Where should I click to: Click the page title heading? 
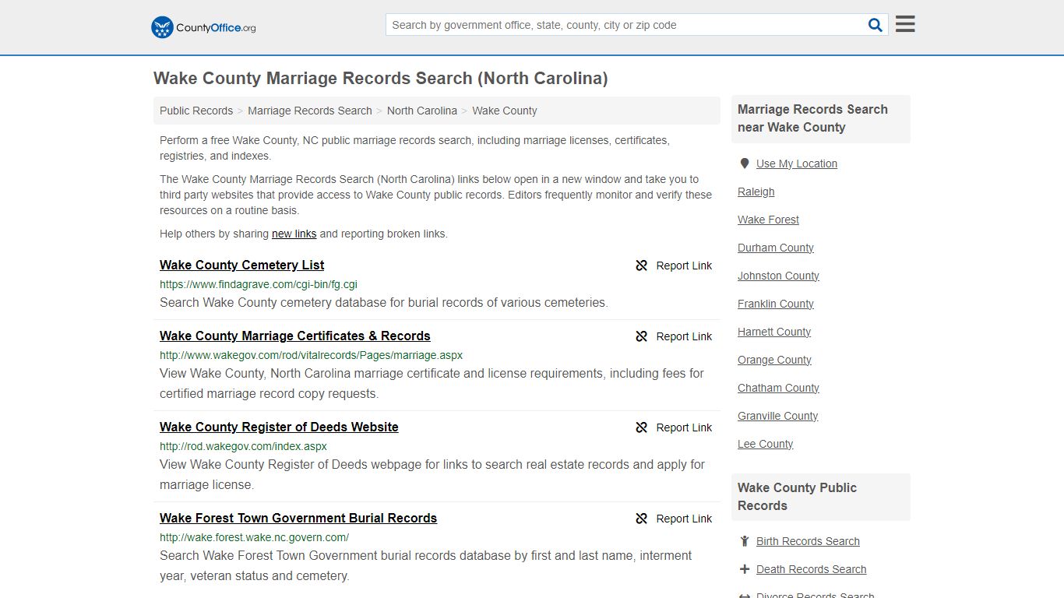coord(381,78)
